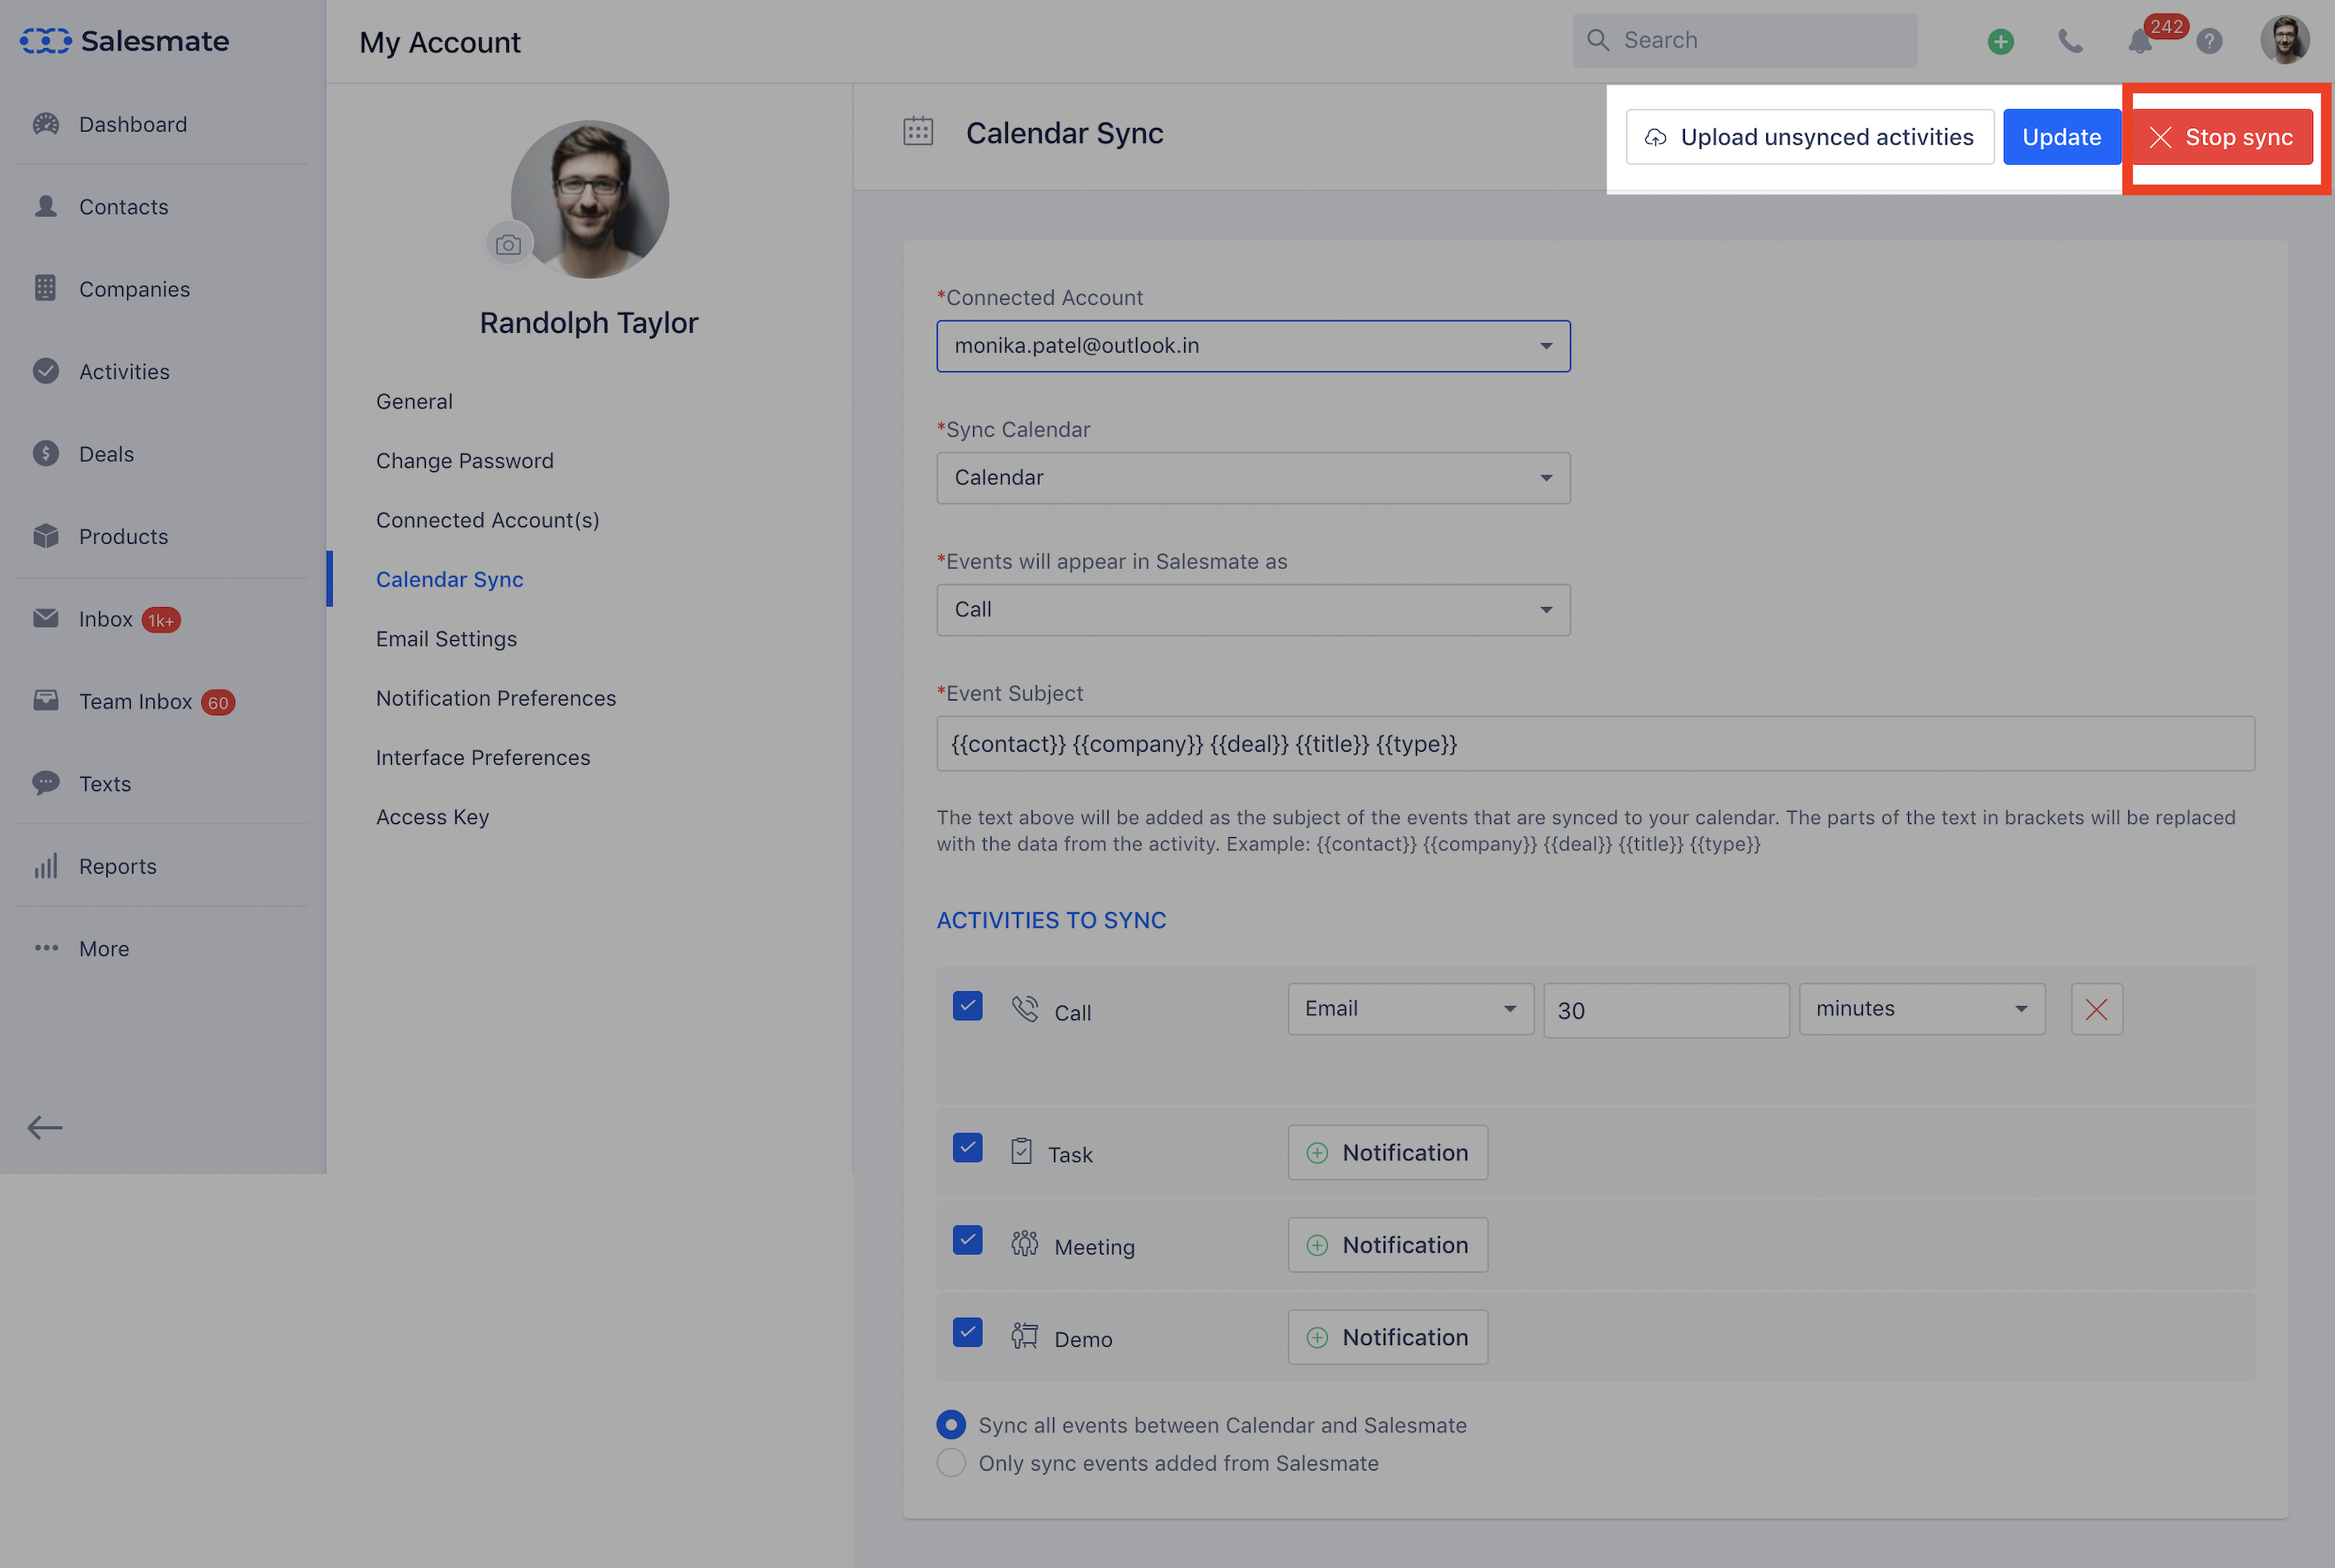This screenshot has height=1568, width=2335.
Task: Click the Event Subject text field
Action: (1596, 744)
